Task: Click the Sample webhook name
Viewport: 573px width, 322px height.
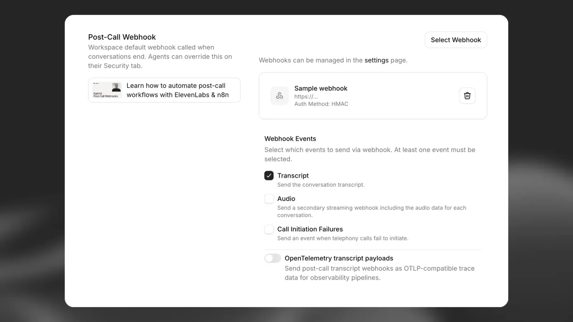Action: click(x=321, y=88)
